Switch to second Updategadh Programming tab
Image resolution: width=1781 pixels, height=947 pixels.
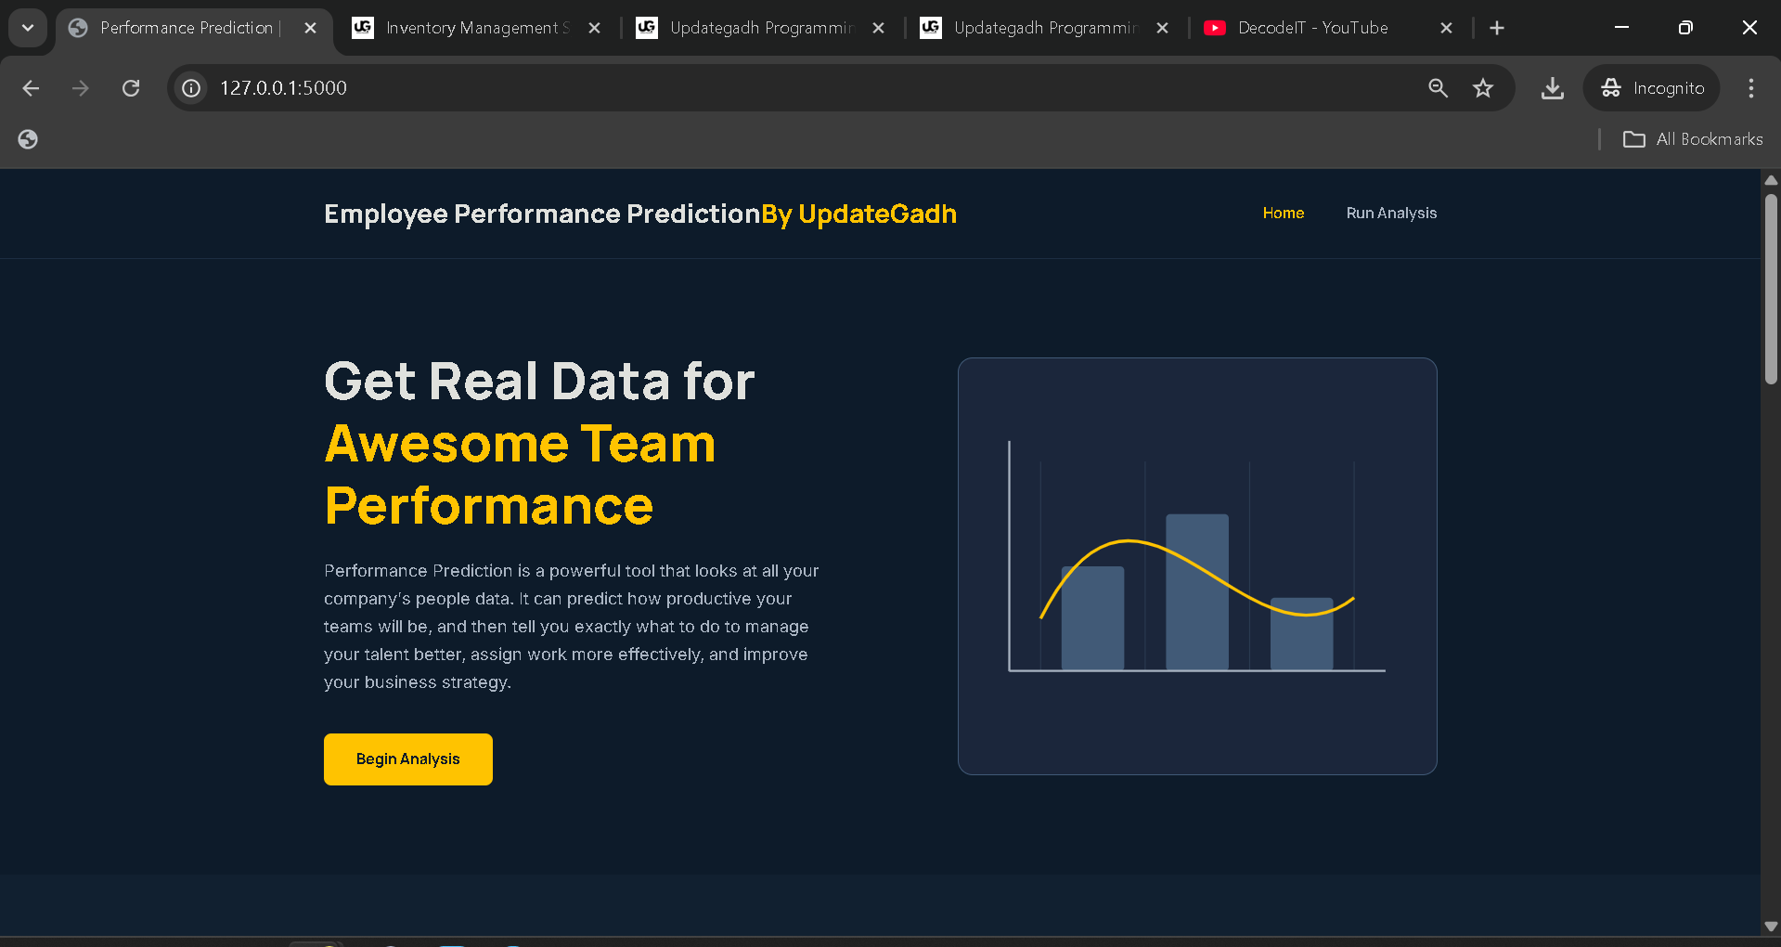tap(1045, 28)
